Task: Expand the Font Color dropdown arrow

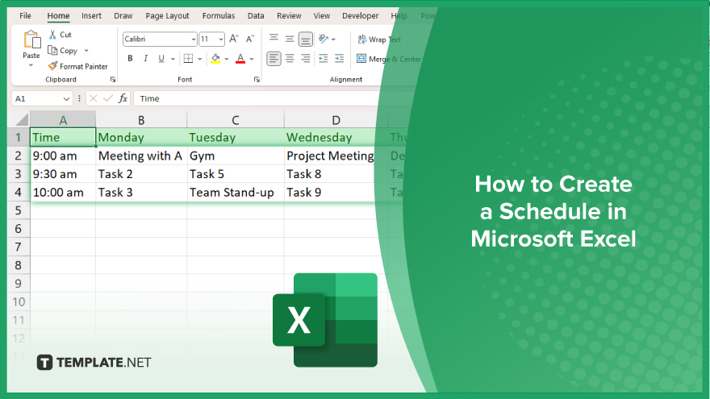Action: (x=252, y=59)
